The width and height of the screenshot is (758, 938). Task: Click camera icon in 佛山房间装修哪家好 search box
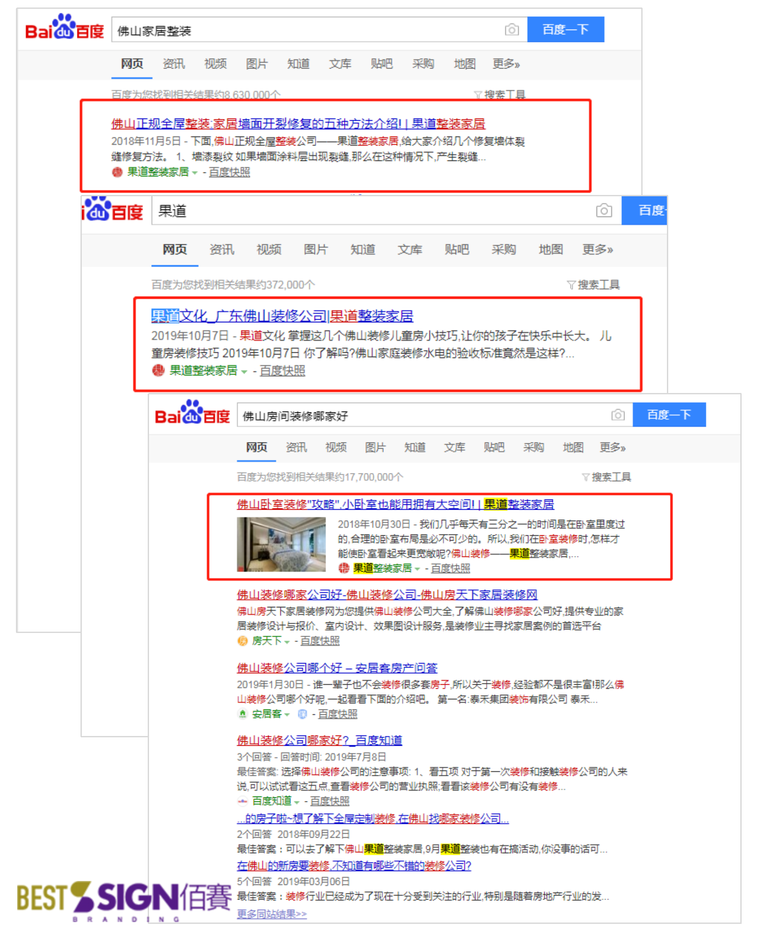click(618, 415)
